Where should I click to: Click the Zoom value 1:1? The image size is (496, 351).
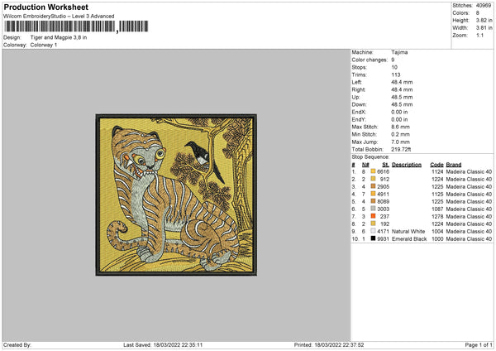pos(479,35)
